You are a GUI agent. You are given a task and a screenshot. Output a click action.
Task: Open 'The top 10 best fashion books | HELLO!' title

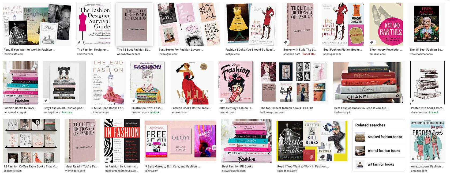287,108
